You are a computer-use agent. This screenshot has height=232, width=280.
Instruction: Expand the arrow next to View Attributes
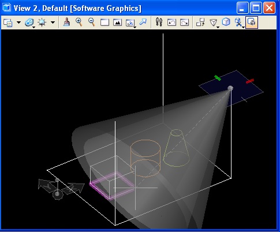[18, 23]
